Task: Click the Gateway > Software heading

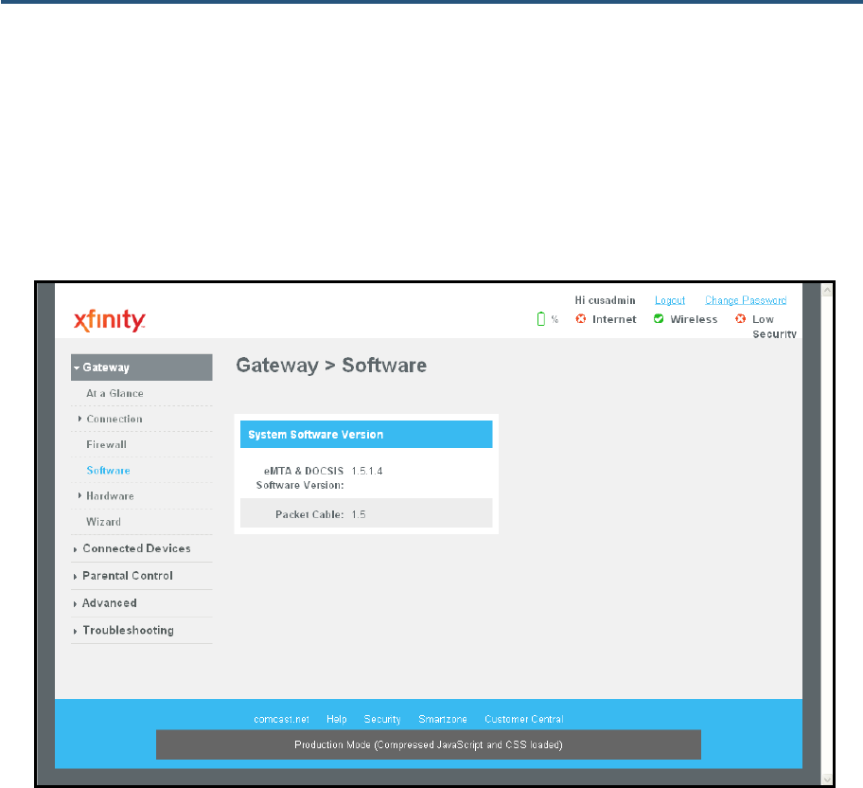Action: (x=331, y=366)
